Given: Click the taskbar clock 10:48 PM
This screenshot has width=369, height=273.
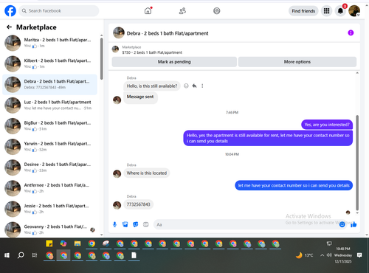Looking at the screenshot, I should [x=343, y=249].
